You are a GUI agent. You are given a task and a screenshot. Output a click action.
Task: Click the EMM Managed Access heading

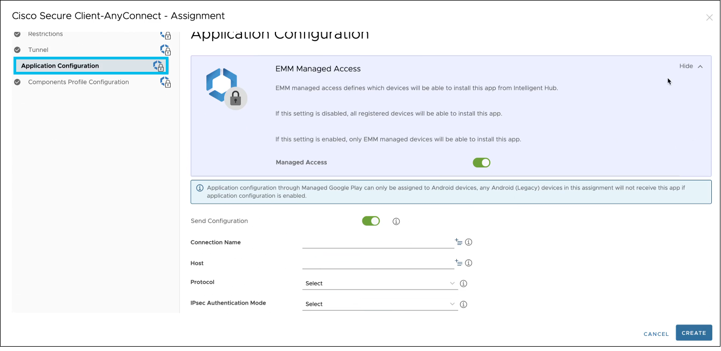(x=318, y=69)
